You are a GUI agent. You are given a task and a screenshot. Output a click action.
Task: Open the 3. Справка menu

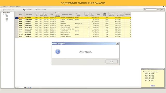[x=19, y=7]
